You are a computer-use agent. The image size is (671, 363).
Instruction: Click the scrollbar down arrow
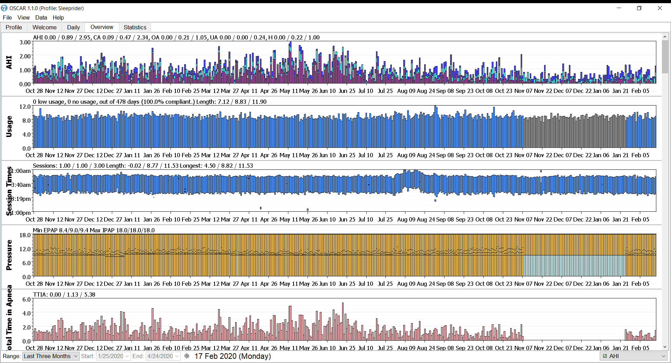tap(665, 347)
